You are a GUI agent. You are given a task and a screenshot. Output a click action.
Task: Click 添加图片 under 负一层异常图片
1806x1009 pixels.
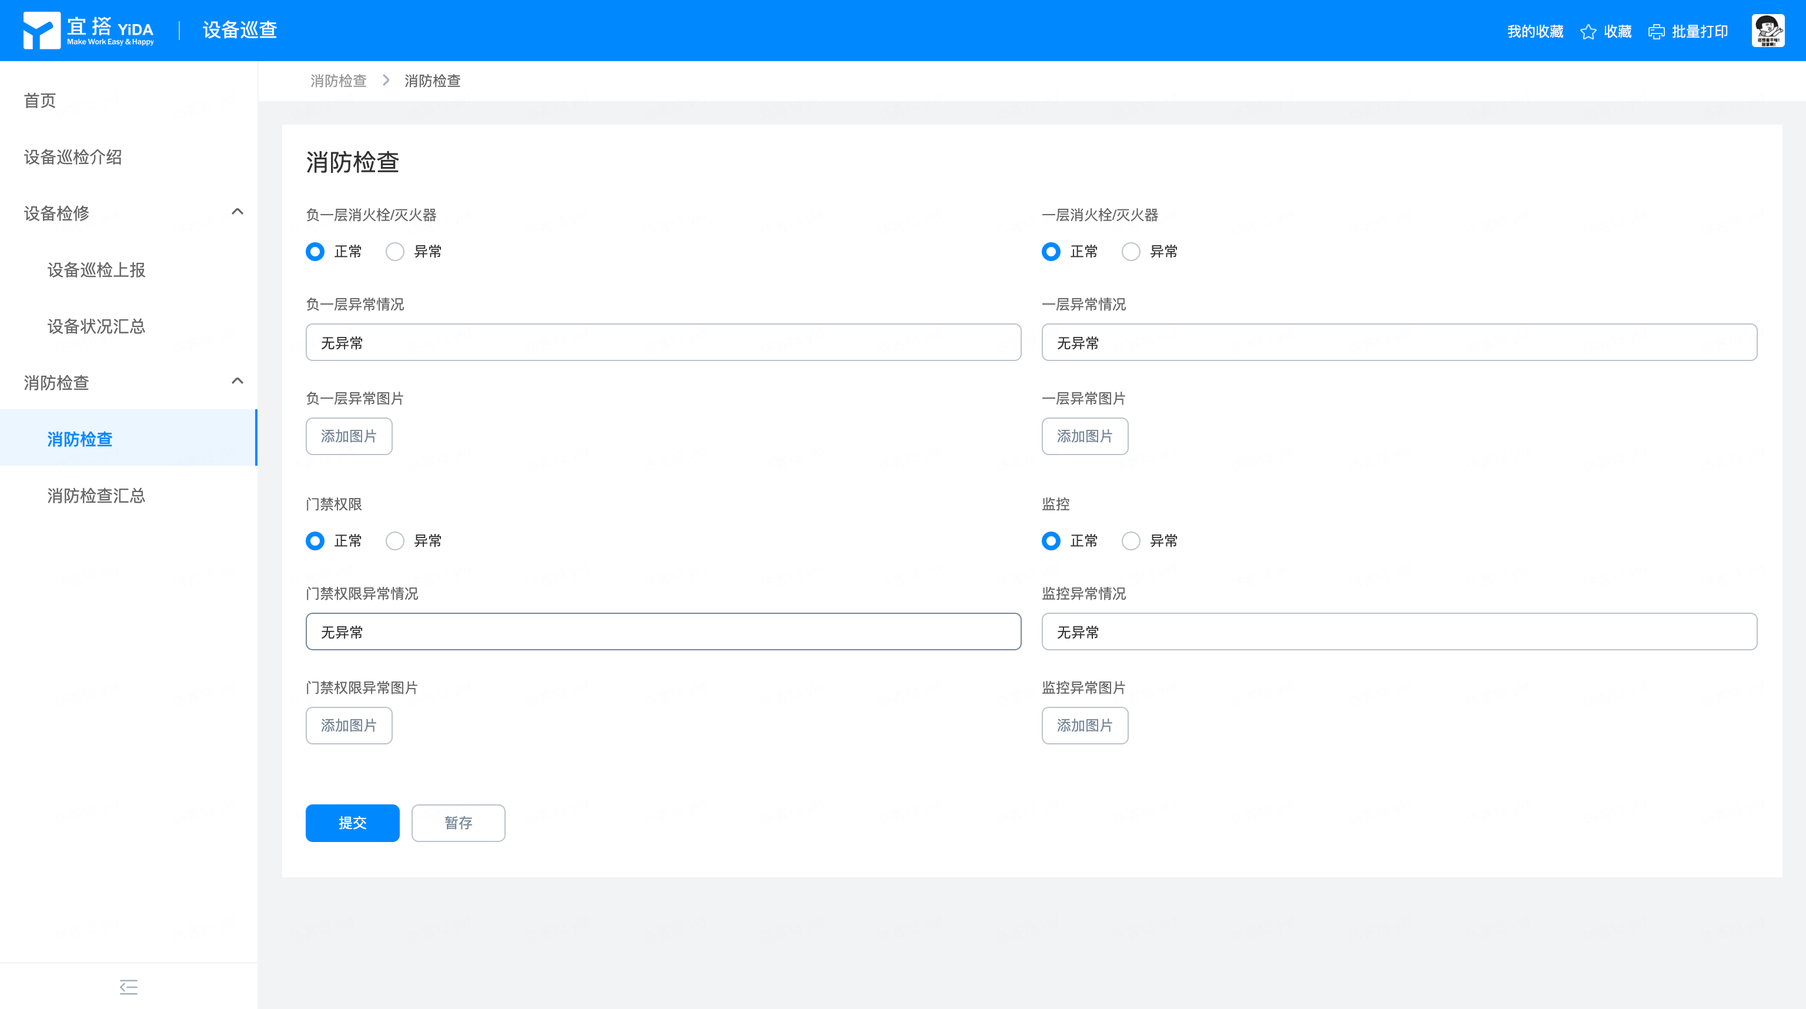coord(349,436)
